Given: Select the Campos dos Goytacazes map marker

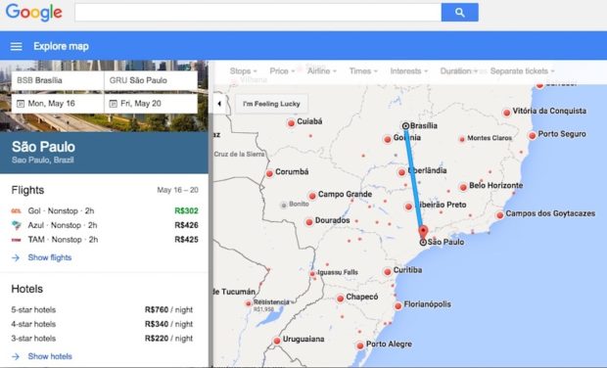Looking at the screenshot, I should coord(499,214).
